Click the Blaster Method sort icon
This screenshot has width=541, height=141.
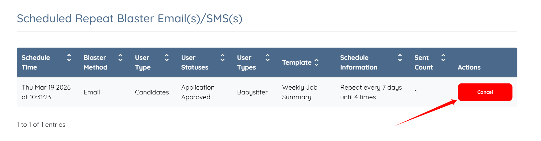[120, 58]
